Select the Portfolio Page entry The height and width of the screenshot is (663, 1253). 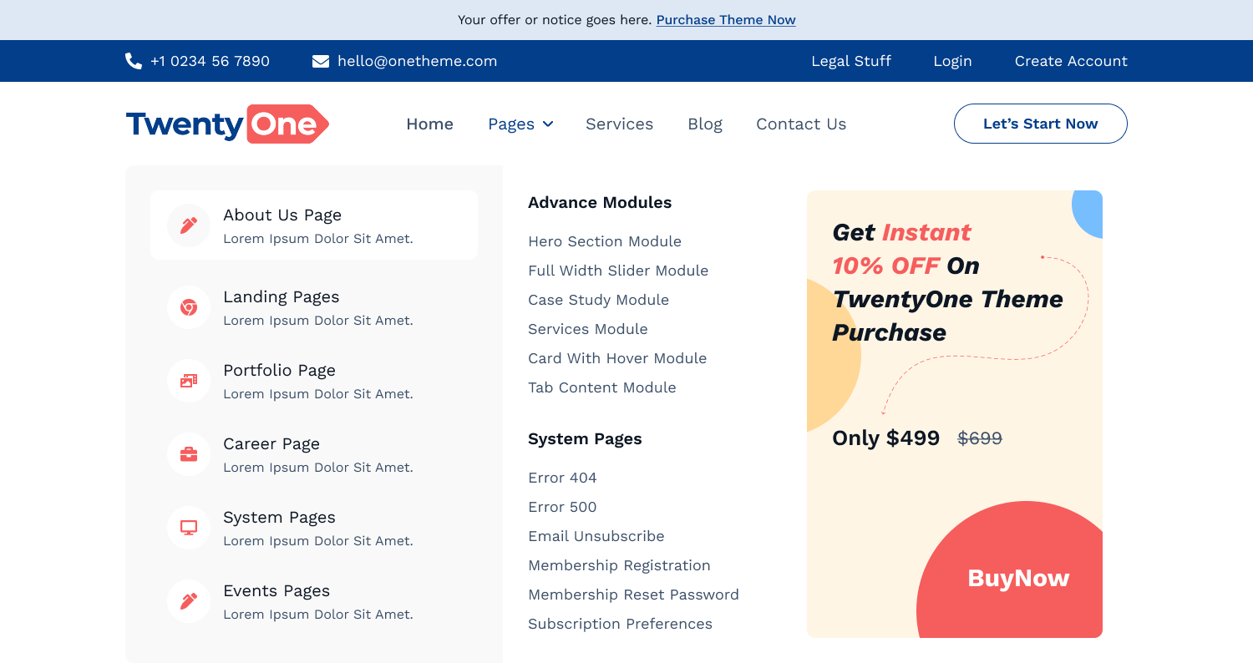[x=314, y=381]
